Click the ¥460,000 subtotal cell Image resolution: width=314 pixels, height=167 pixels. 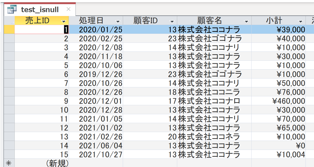point(278,101)
